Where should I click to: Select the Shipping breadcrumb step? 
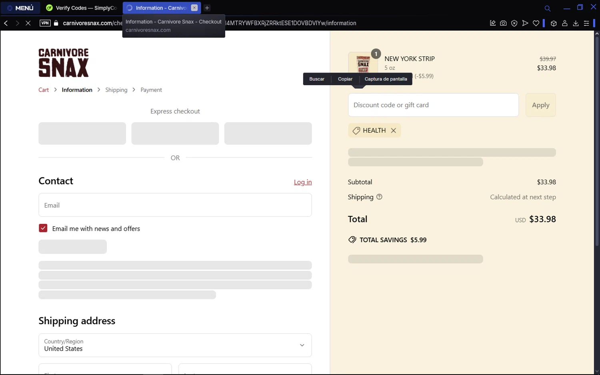point(116,90)
